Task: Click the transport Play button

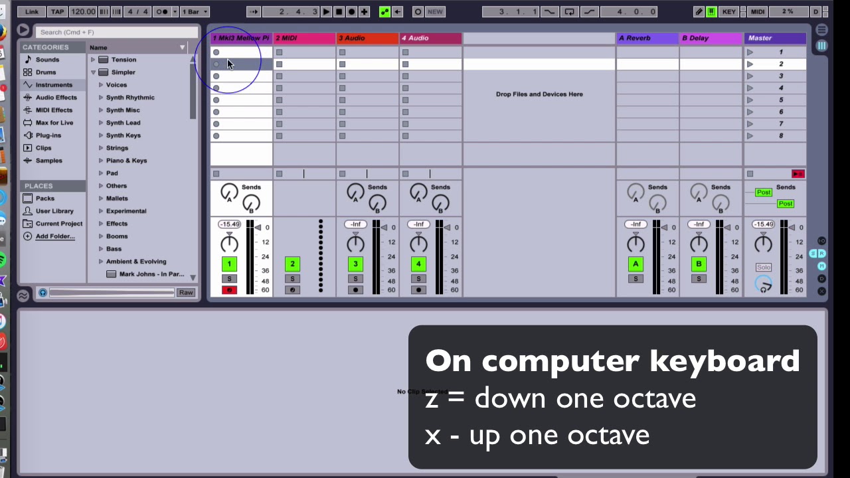Action: 326,11
